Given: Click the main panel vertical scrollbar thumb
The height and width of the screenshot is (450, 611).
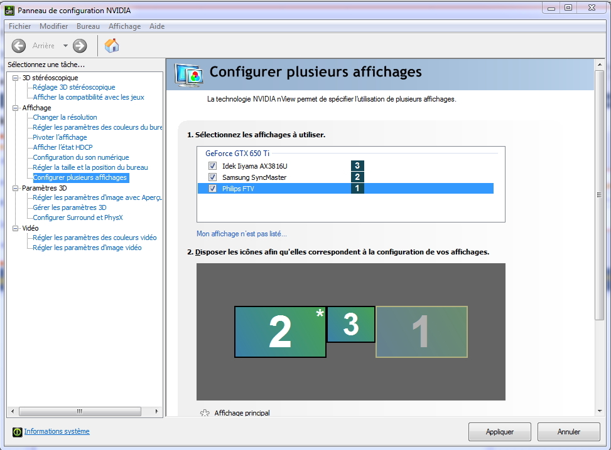Looking at the screenshot, I should tap(599, 194).
